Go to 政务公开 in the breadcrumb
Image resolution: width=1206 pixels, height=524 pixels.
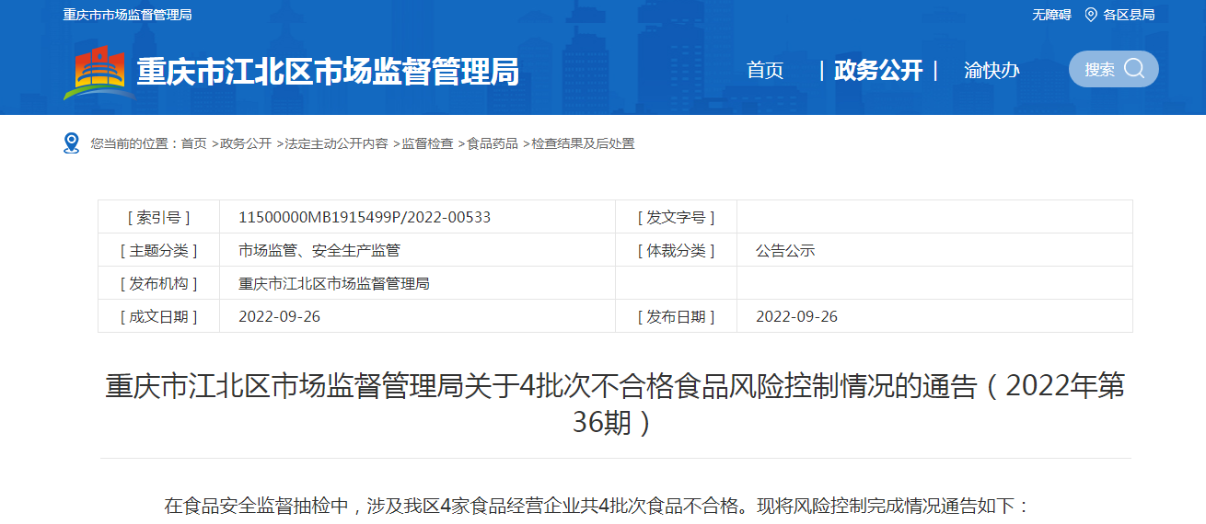(246, 143)
